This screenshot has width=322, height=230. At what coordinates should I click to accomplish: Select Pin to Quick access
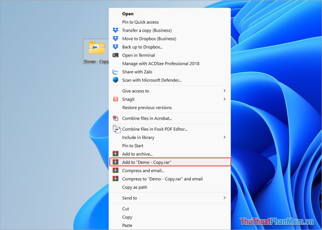(170, 22)
